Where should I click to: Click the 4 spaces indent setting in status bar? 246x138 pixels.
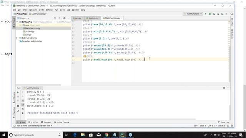tap(220, 126)
